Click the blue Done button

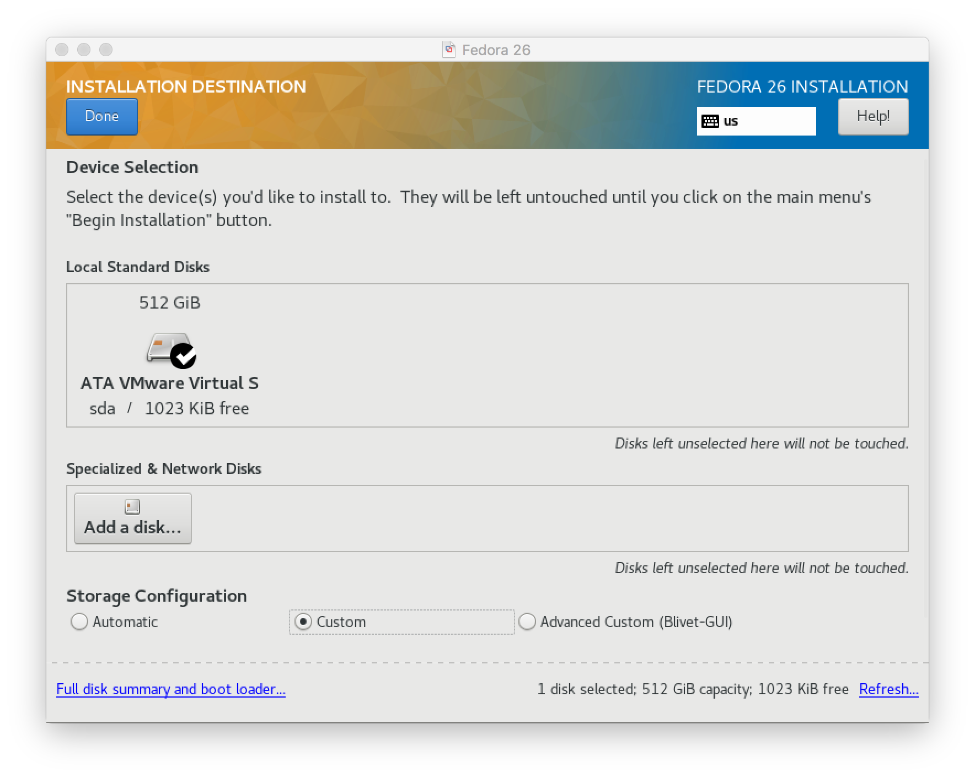click(x=102, y=116)
